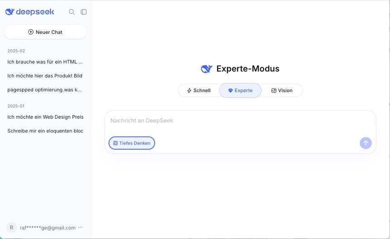The width and height of the screenshot is (390, 239).
Task: Collapse sidebar with panel icon
Action: pyautogui.click(x=83, y=12)
